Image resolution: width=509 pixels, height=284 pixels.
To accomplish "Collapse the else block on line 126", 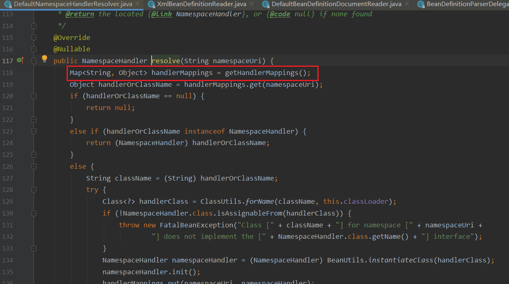I will pos(34,166).
